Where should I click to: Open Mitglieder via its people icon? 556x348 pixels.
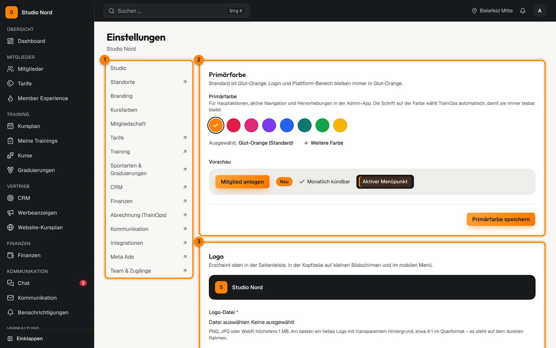coord(11,69)
